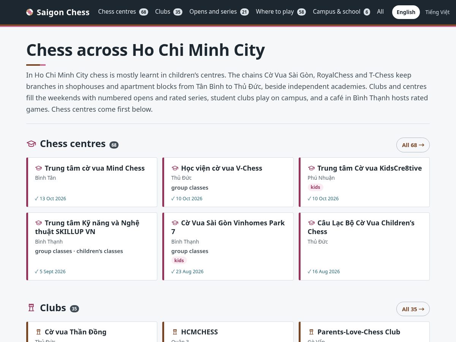Open the Clubs nav item
Screen dimensions: 456x342
tap(169, 12)
